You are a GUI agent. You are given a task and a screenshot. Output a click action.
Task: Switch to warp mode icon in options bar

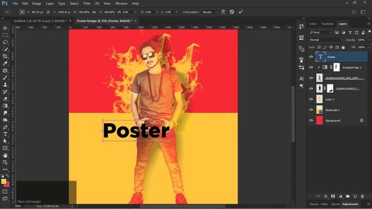[x=223, y=12]
